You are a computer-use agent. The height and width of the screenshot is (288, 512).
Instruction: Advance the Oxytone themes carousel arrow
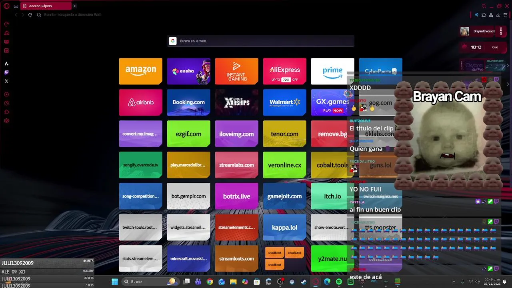[x=508, y=65]
